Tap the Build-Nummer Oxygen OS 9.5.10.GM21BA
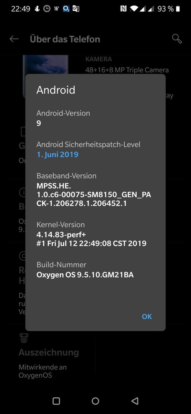Viewport: 191px width, 414px height. [x=85, y=275]
